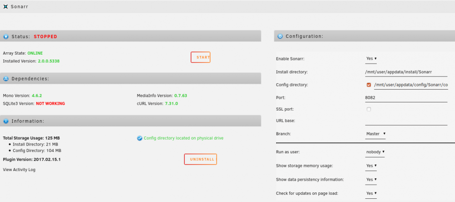Open the View Activity Log link
455x202 pixels.
[x=19, y=170]
